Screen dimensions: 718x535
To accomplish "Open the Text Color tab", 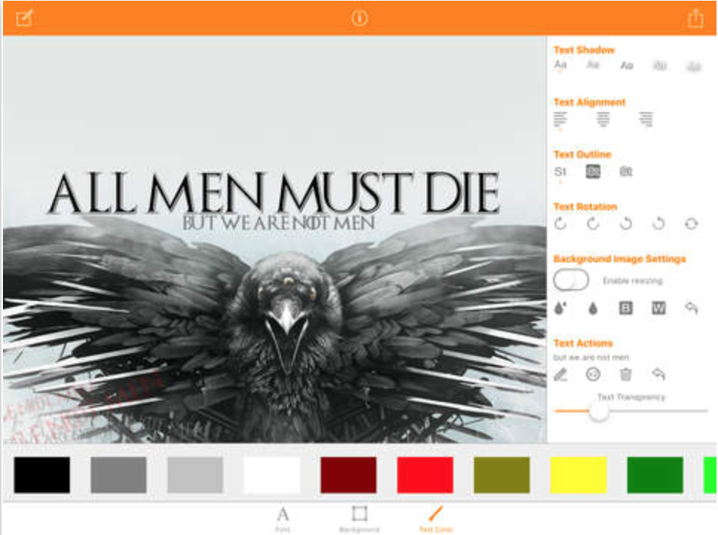I will [x=436, y=517].
